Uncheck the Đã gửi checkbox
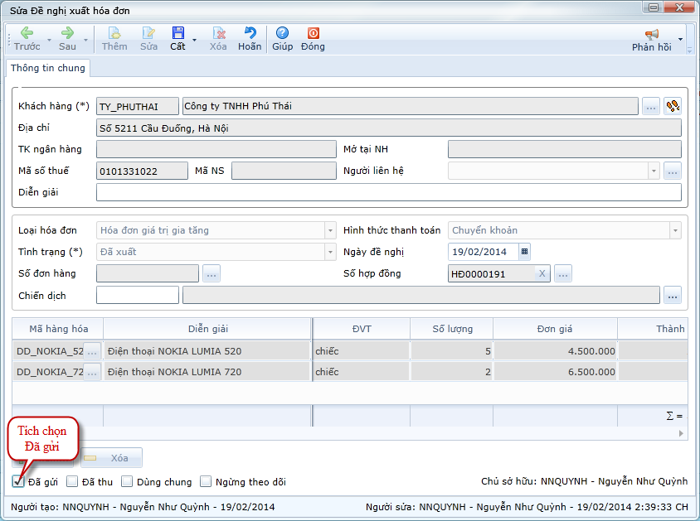The height and width of the screenshot is (521, 700). (x=18, y=481)
